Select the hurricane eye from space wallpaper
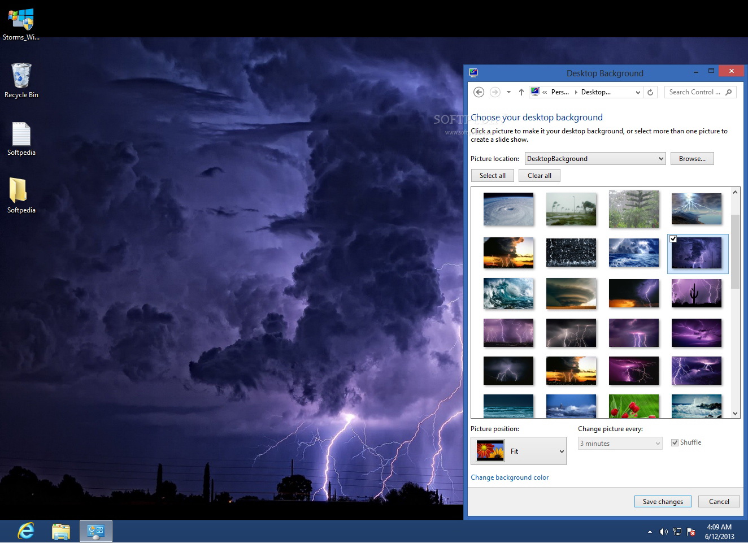This screenshot has height=543, width=748. (x=508, y=208)
